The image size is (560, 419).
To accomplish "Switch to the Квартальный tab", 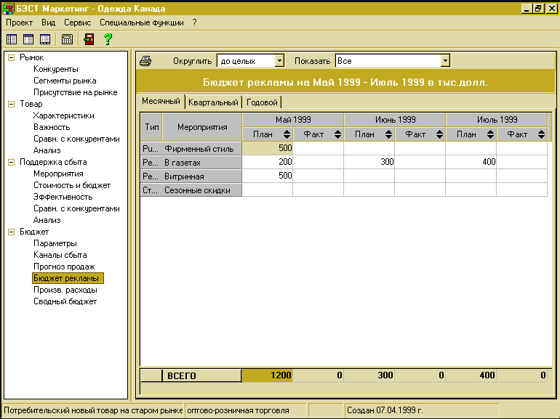I will tap(213, 102).
